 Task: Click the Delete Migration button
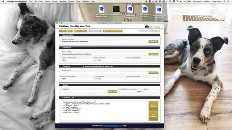point(80,31)
